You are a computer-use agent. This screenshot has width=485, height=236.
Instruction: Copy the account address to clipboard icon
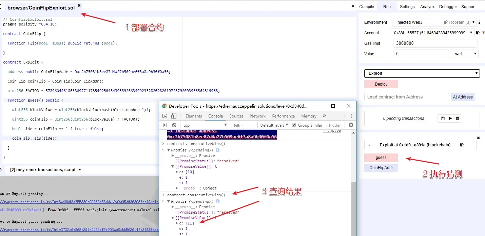(478, 33)
